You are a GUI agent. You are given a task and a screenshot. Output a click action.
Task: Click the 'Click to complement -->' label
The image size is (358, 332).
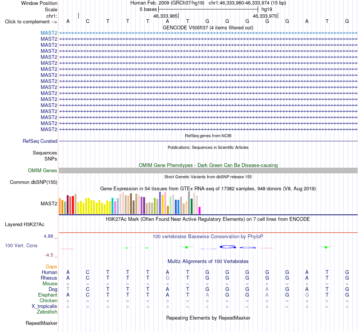(31, 22)
